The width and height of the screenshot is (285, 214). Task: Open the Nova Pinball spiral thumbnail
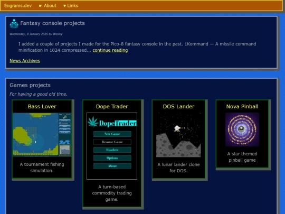[x=242, y=129]
